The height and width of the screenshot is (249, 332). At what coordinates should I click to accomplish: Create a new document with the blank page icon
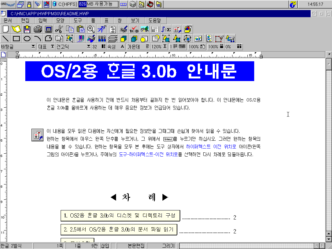coord(6,29)
